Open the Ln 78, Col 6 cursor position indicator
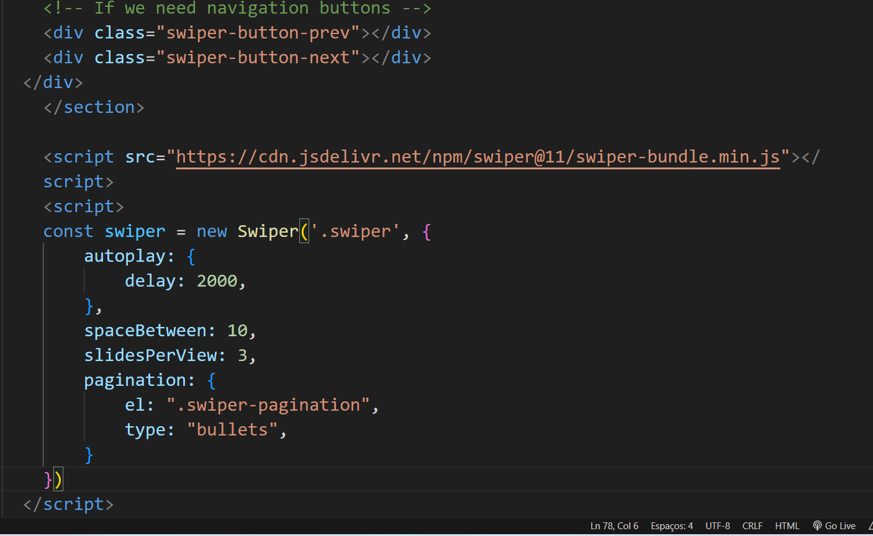873x536 pixels. click(614, 525)
